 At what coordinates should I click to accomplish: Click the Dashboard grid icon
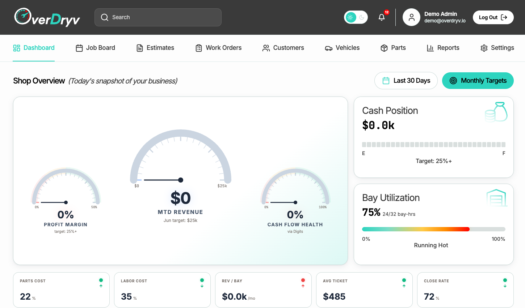(17, 48)
